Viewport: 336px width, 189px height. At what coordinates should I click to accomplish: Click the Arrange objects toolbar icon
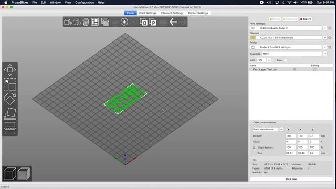tap(94, 22)
